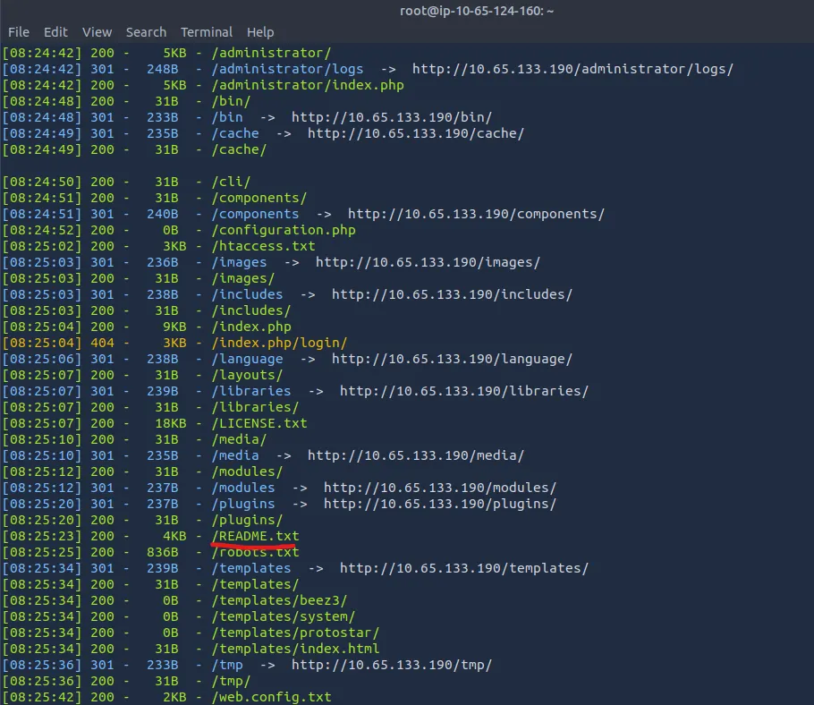
Task: Click the http://10.65.133.190/tmp/ URL
Action: (x=391, y=665)
